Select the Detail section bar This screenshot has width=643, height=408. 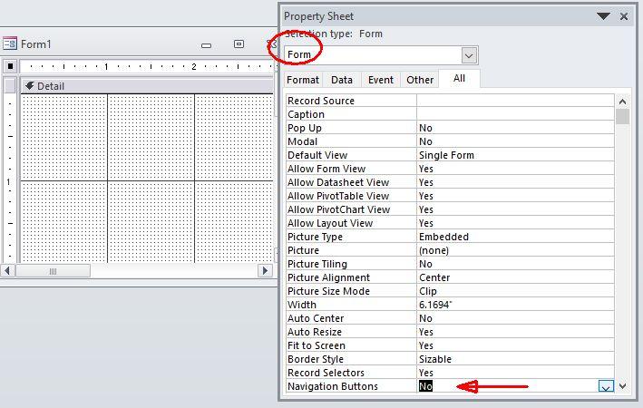pos(145,86)
